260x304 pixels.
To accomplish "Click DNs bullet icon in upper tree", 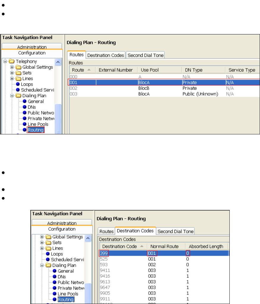I will tap(25, 107).
